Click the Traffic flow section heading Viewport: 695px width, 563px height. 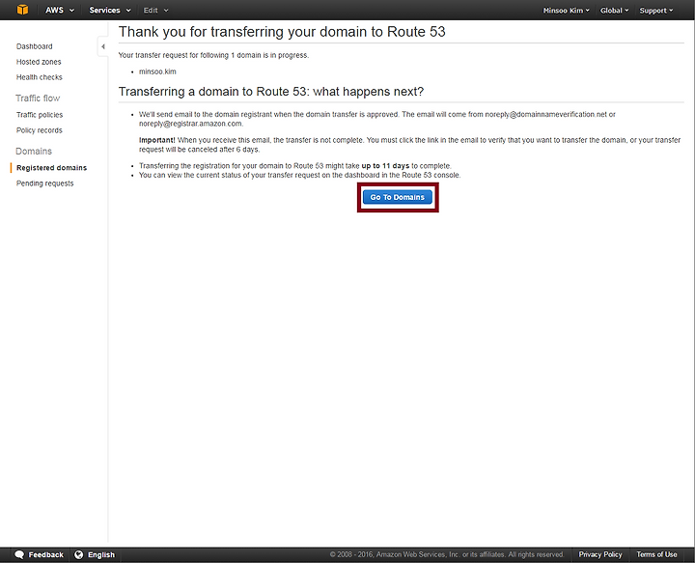click(38, 98)
